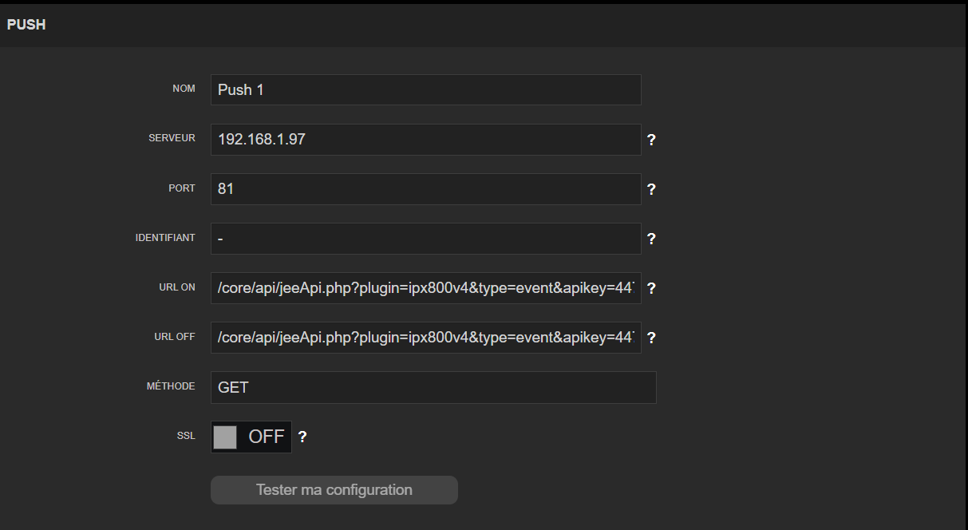Image resolution: width=968 pixels, height=530 pixels.
Task: Click inside the URL OFF path field
Action: pyautogui.click(x=425, y=338)
